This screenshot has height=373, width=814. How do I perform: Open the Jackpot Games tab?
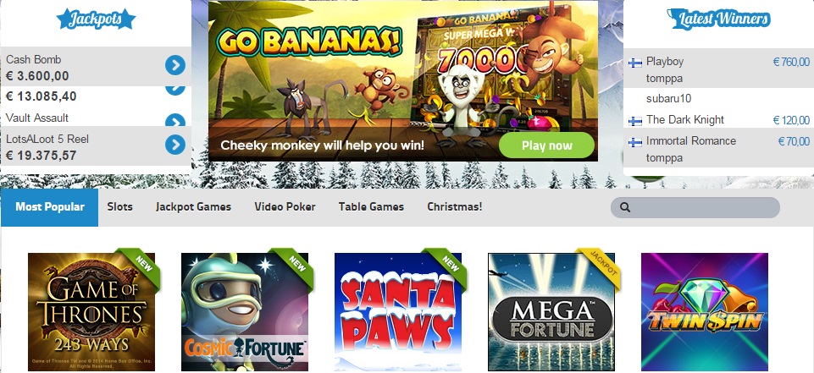coord(193,206)
